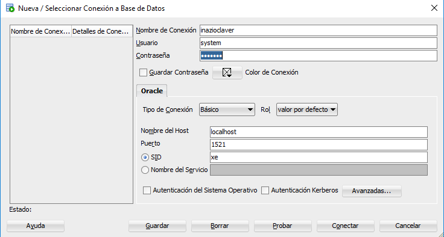Click the Detalles de Conexión column header
The height and width of the screenshot is (237, 444).
[102, 31]
